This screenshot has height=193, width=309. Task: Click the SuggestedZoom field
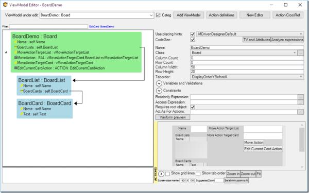pyautogui.click(x=219, y=181)
